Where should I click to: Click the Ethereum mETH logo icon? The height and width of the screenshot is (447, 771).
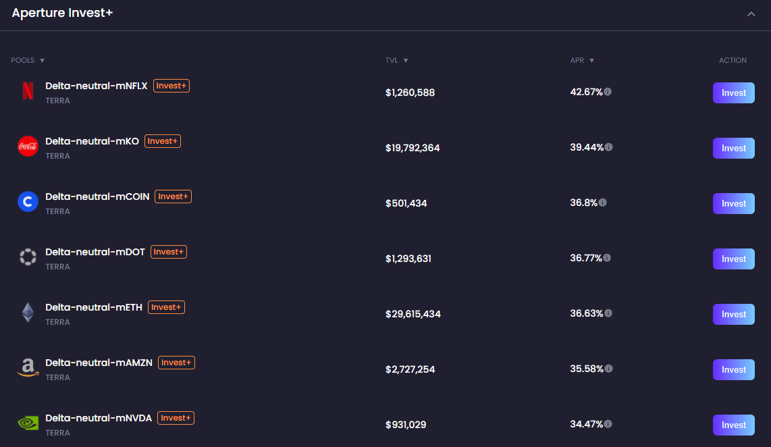coord(28,313)
